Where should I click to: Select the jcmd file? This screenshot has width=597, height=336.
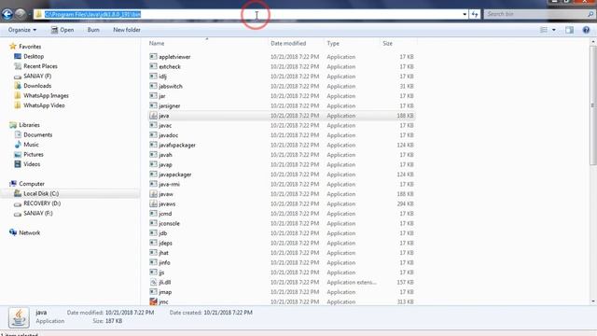pyautogui.click(x=165, y=214)
